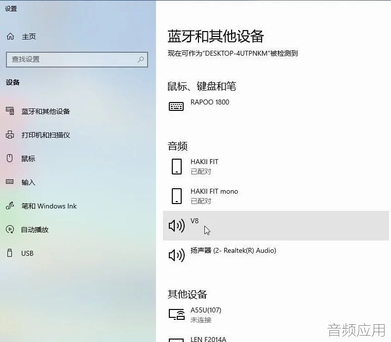Click the pen icon for Windows Ink

tap(10, 205)
